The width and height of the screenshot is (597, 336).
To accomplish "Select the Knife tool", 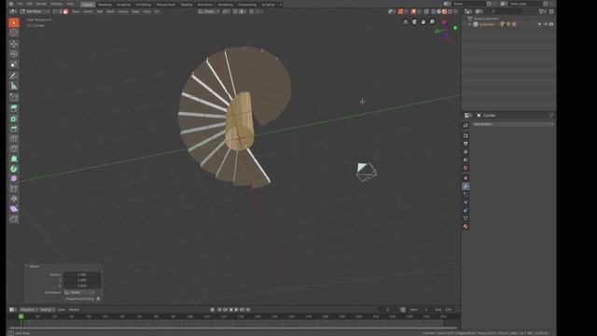I will [14, 148].
